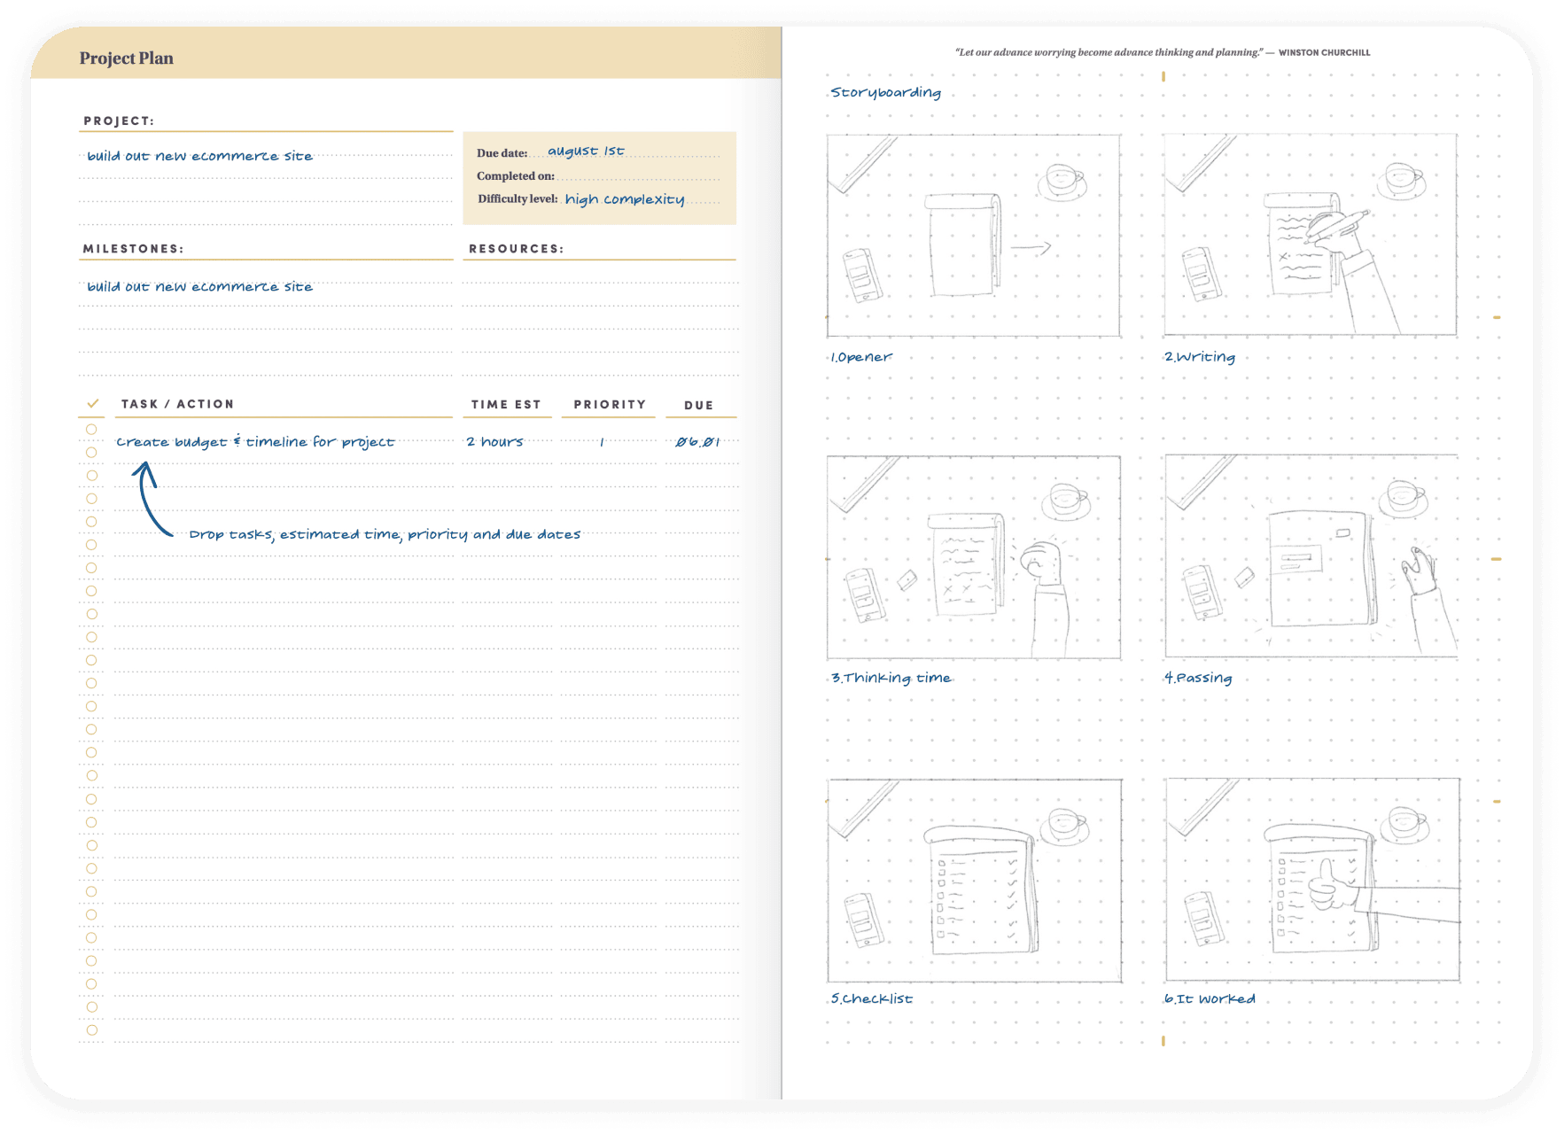Select the '4. Passing' storyboard frame
Screen dimensions: 1564x1134
[x=1311, y=556]
